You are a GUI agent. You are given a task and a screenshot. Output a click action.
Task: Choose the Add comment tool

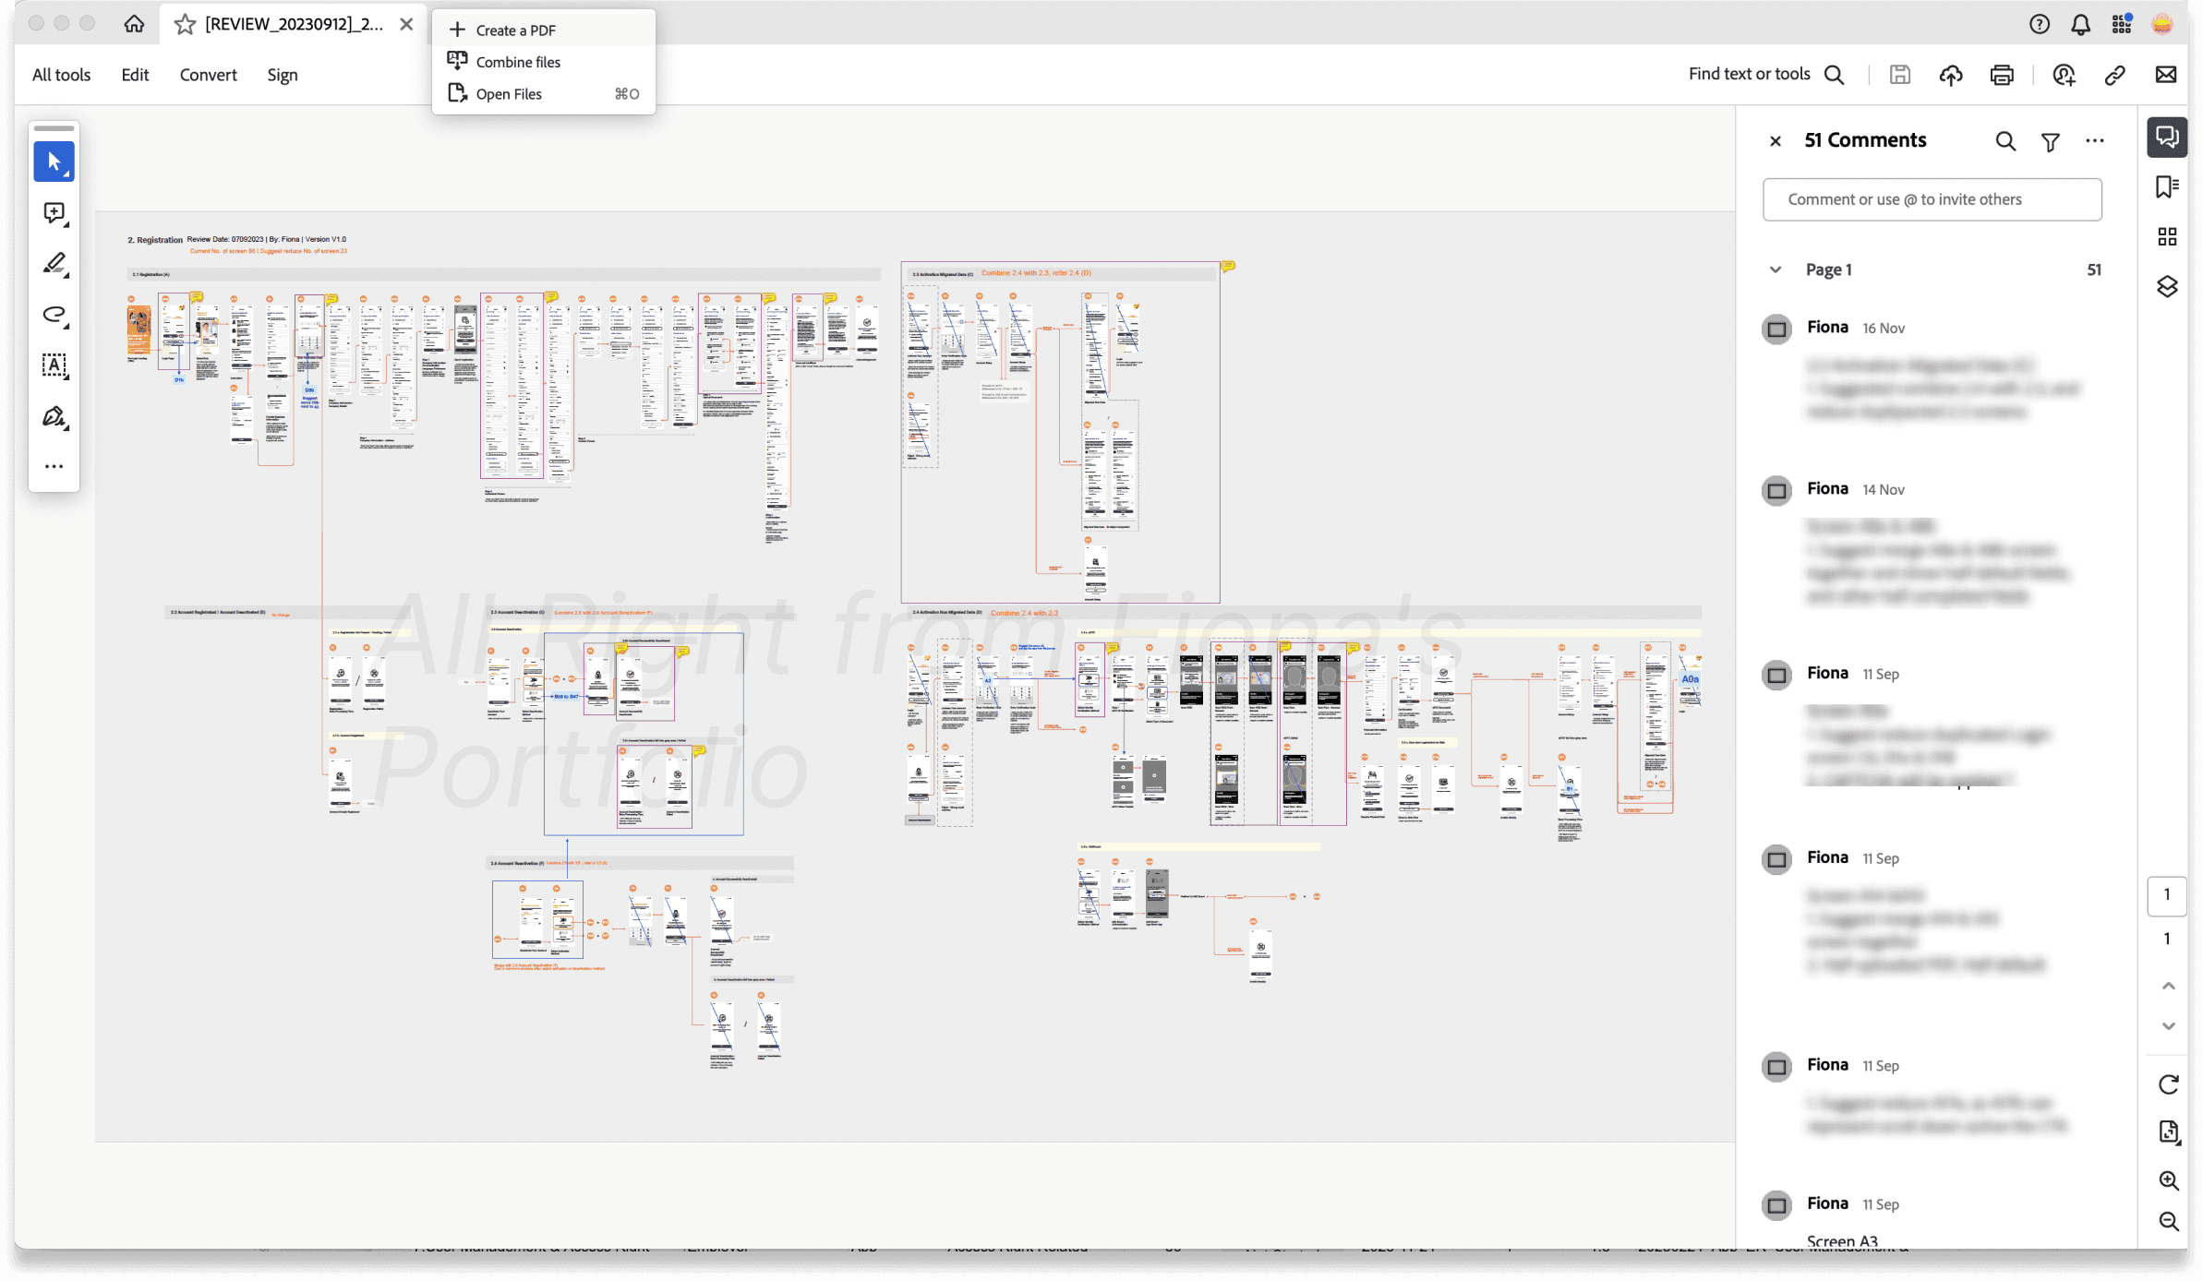click(x=54, y=213)
